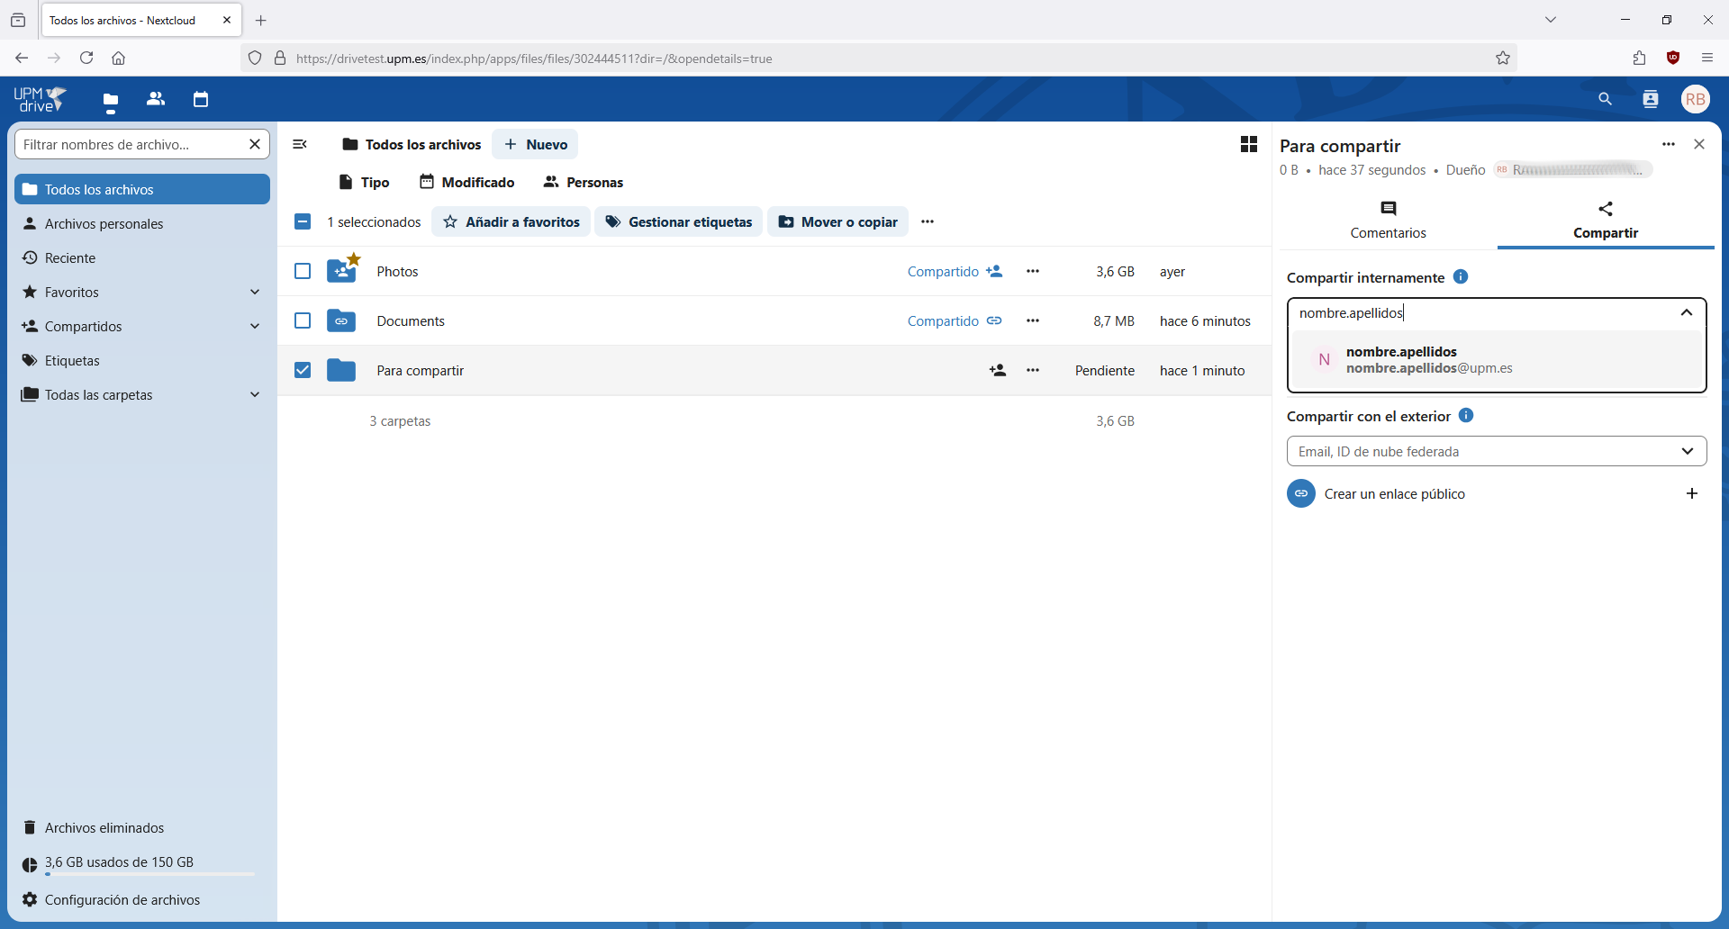Expand Todas las carpetas chevron
This screenshot has width=1729, height=929.
[x=255, y=394]
